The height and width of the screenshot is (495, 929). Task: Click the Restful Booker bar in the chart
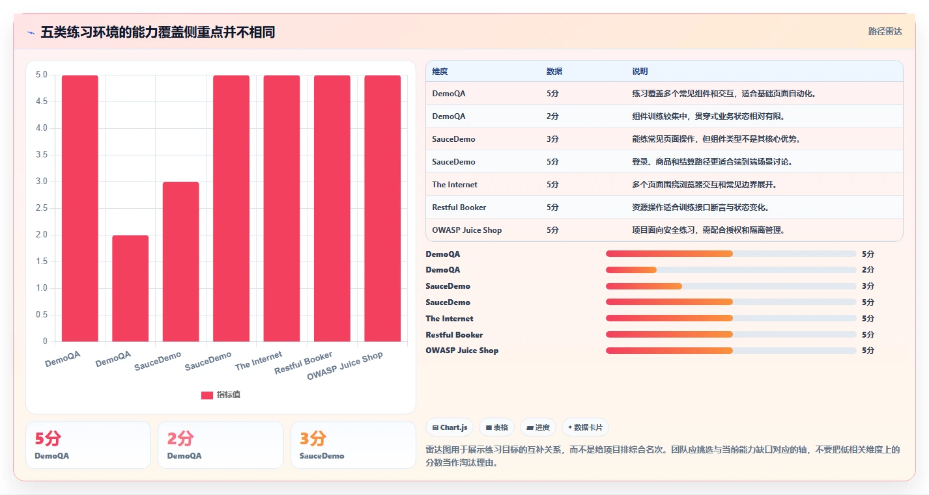click(332, 208)
